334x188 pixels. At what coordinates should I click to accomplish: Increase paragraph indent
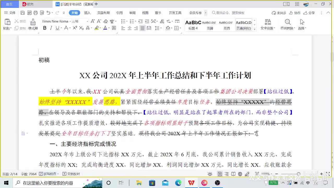point(147,21)
